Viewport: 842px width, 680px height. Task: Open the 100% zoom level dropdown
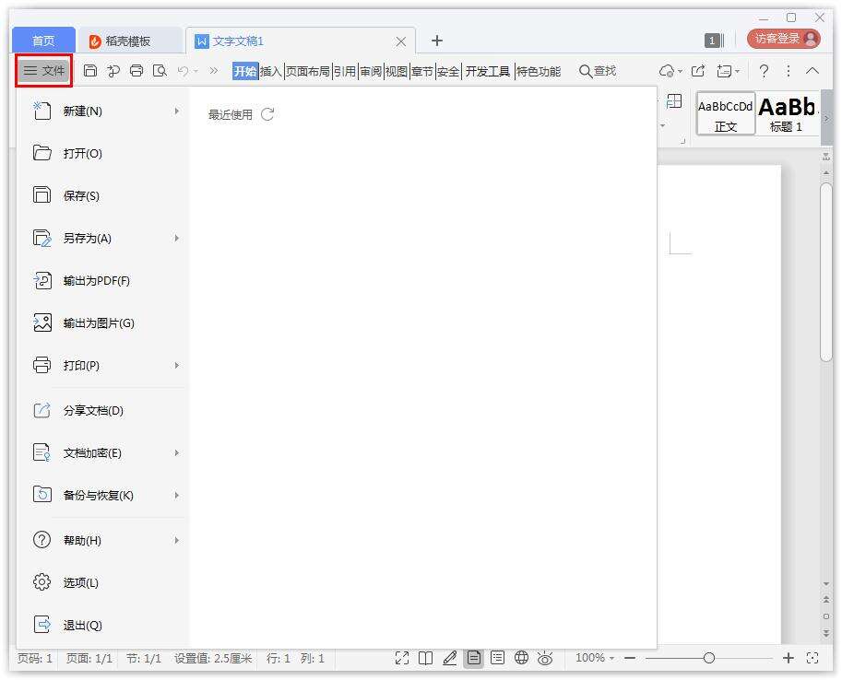point(595,658)
